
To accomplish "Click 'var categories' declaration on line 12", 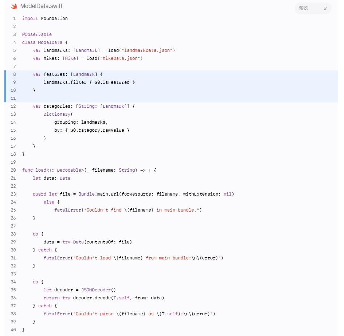I will (x=84, y=106).
